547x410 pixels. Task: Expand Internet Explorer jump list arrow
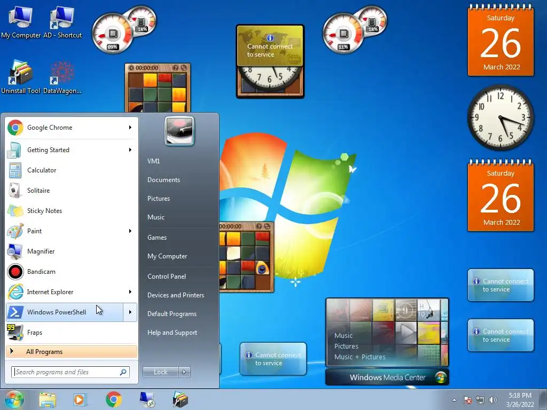pyautogui.click(x=130, y=292)
